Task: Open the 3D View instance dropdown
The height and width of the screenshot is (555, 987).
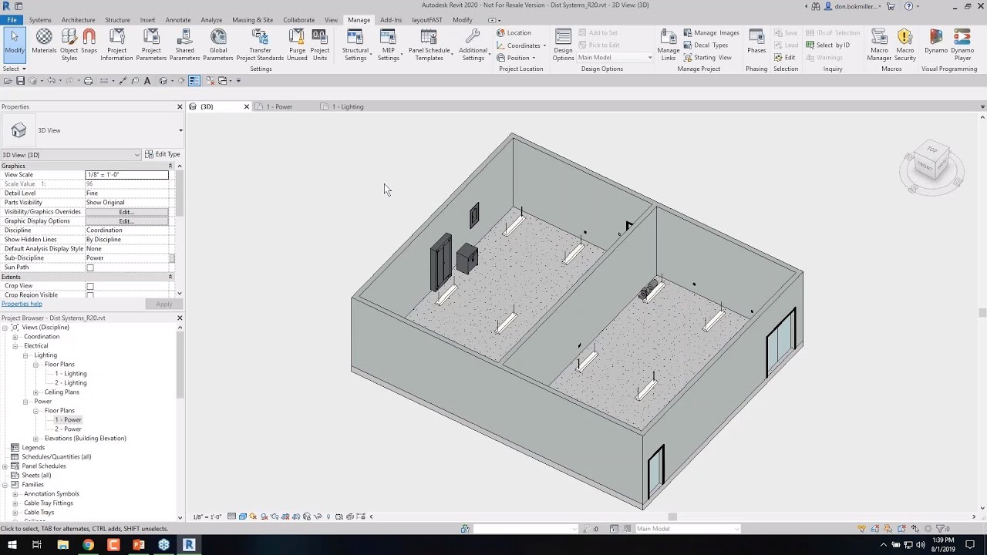Action: tap(71, 155)
